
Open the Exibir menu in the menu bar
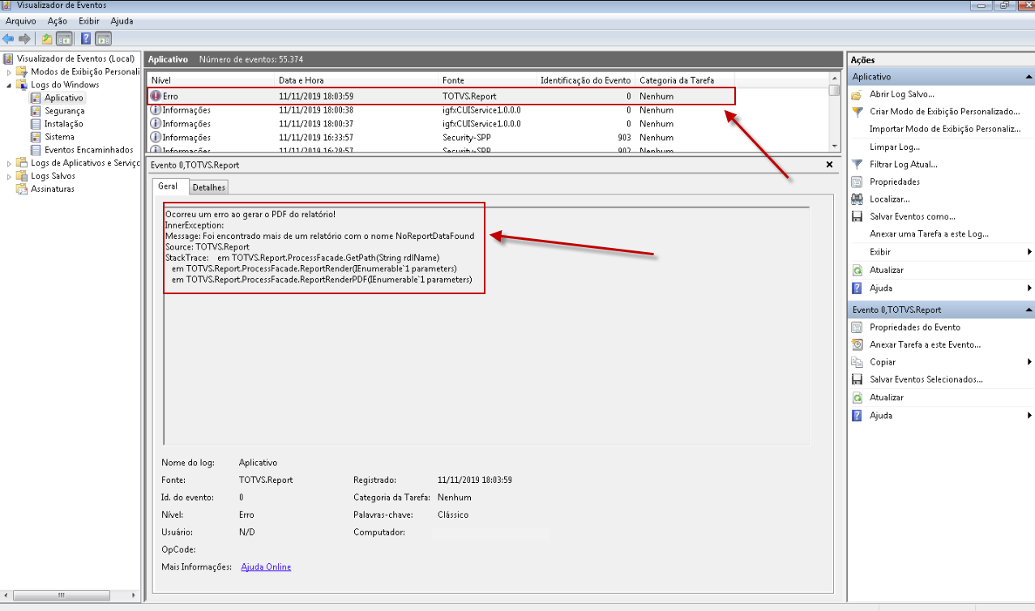pyautogui.click(x=90, y=21)
